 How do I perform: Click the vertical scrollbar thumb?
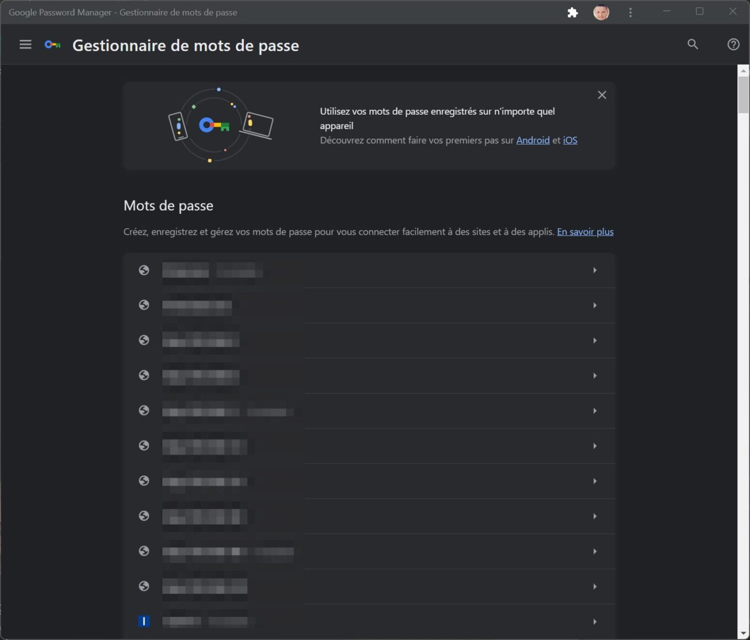(x=743, y=95)
